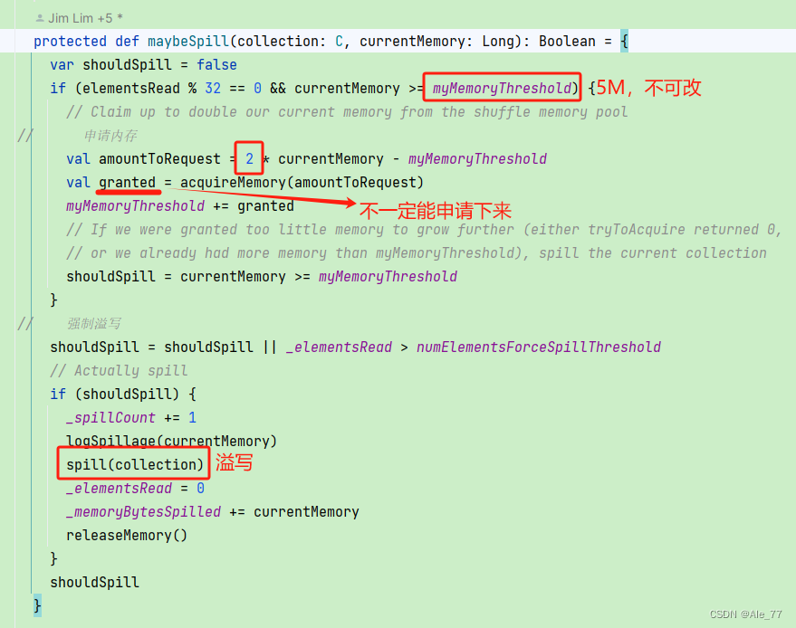Image resolution: width=796 pixels, height=628 pixels.
Task: Click the _memoryBytesSpilled variable
Action: coord(144,512)
